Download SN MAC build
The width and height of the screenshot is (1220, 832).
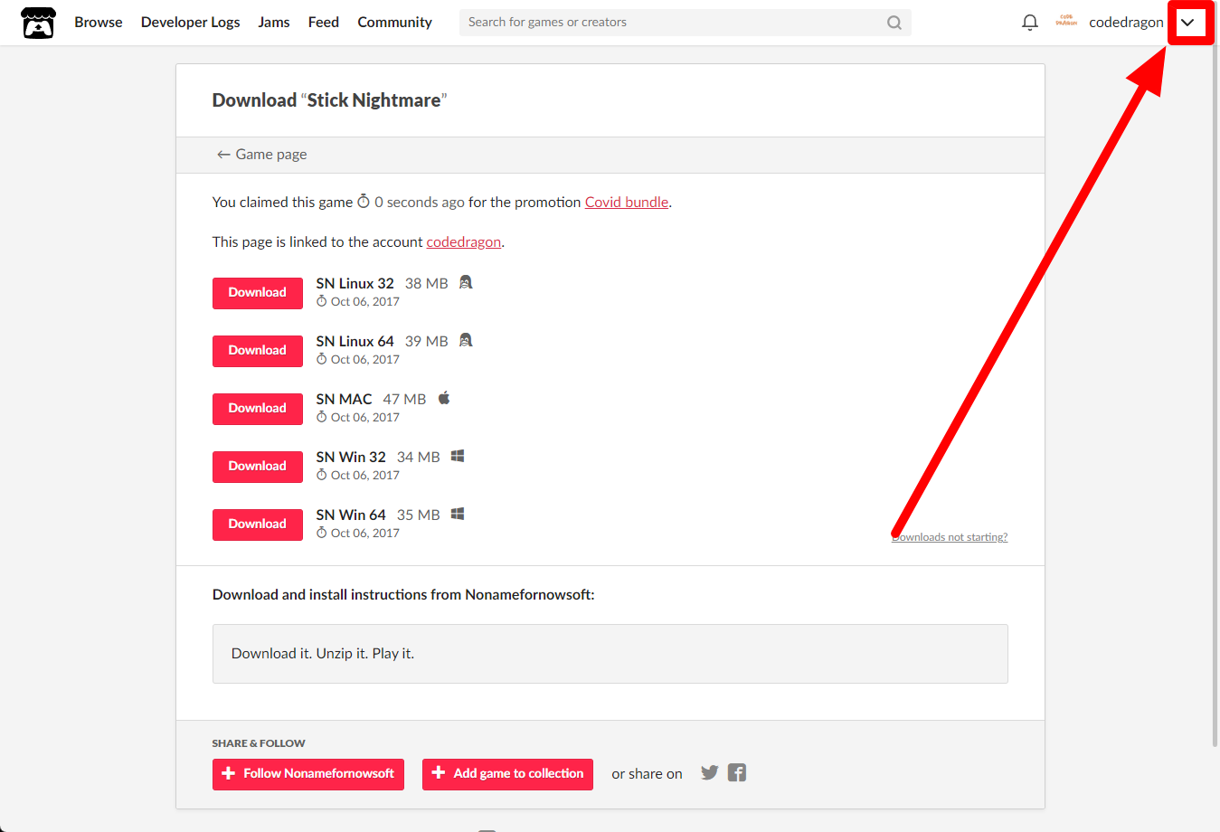(x=258, y=409)
